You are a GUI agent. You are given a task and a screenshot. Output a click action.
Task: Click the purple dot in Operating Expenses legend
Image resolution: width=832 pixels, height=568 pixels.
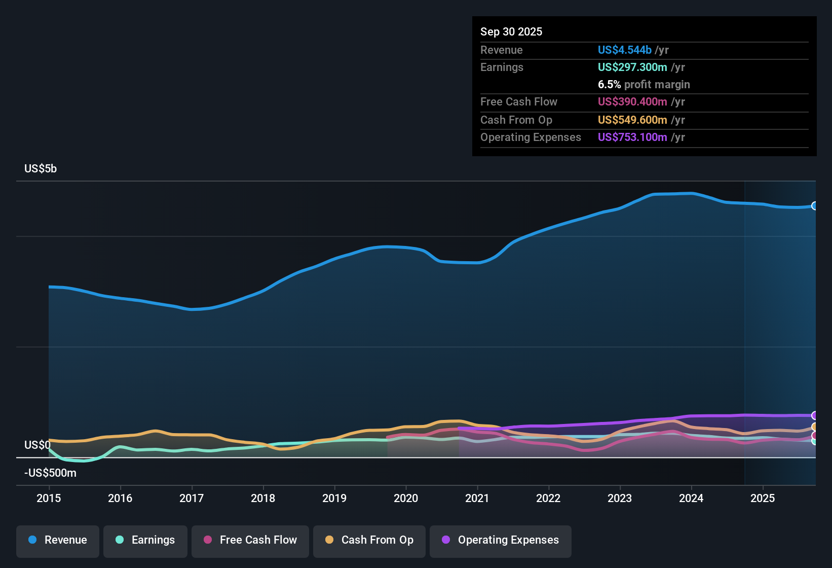(446, 540)
